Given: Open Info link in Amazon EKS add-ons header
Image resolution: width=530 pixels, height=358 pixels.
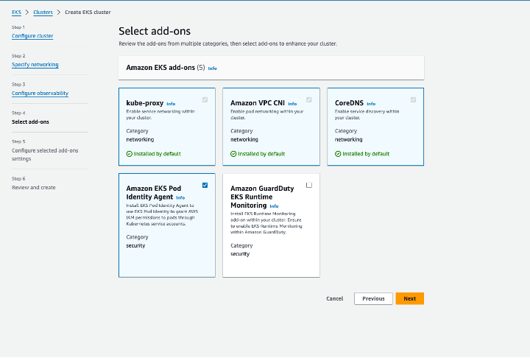Looking at the screenshot, I should pos(212,68).
